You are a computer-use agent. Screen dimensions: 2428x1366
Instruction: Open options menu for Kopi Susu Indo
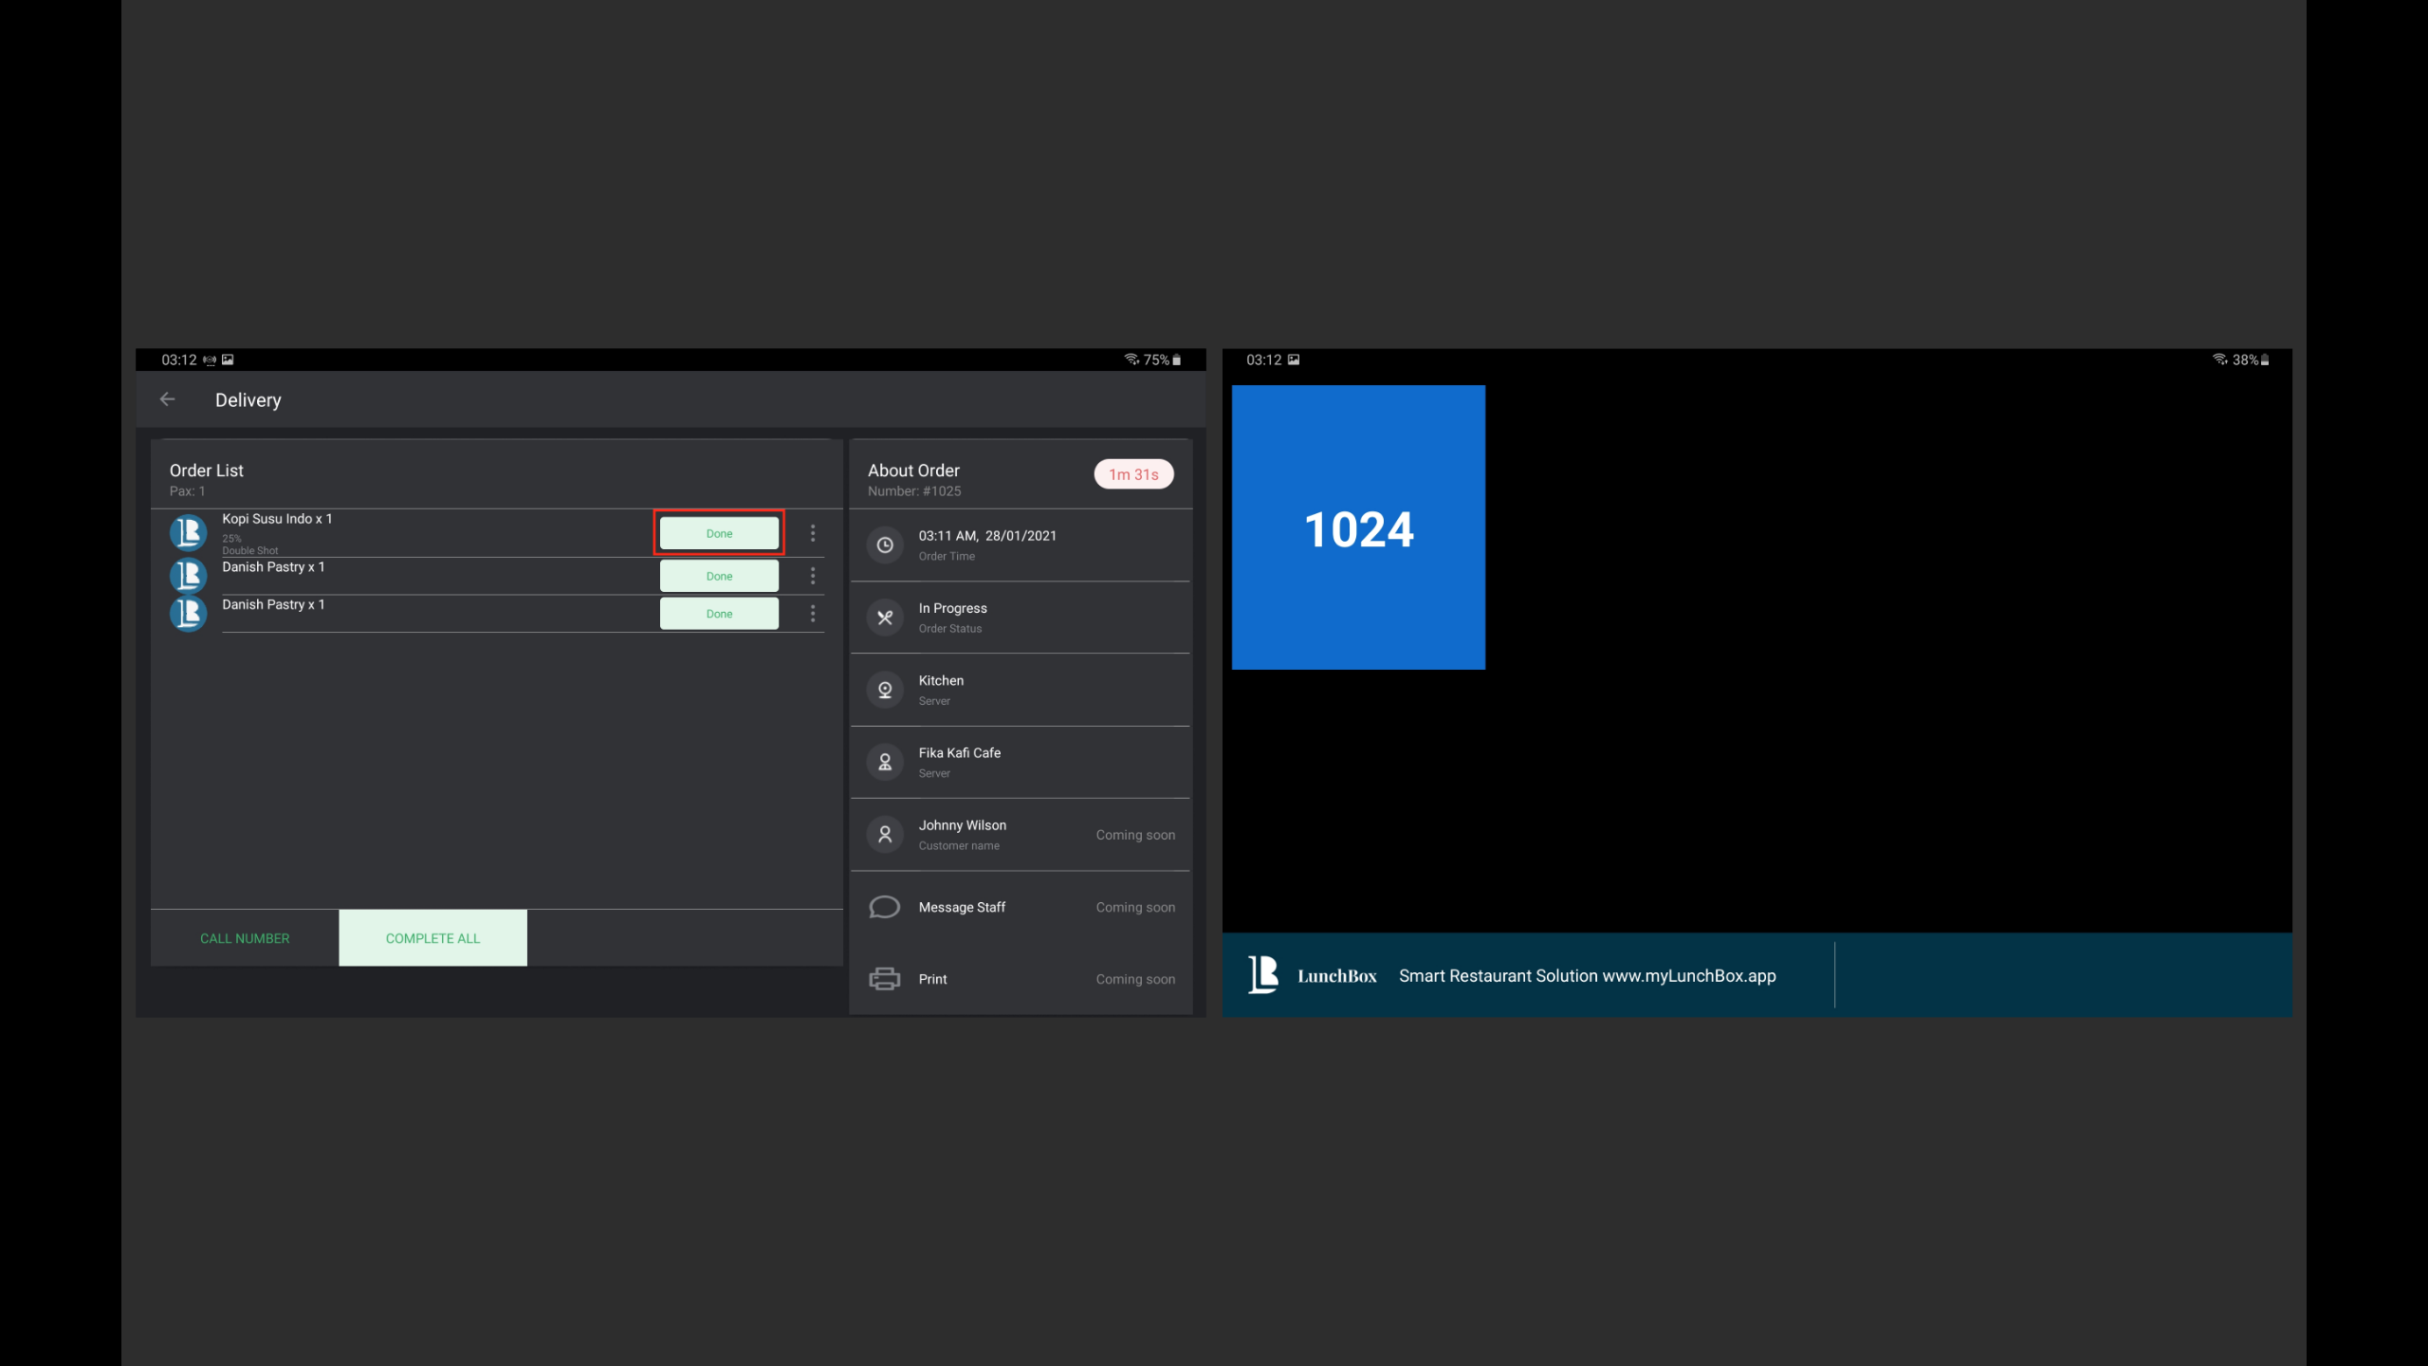tap(813, 533)
